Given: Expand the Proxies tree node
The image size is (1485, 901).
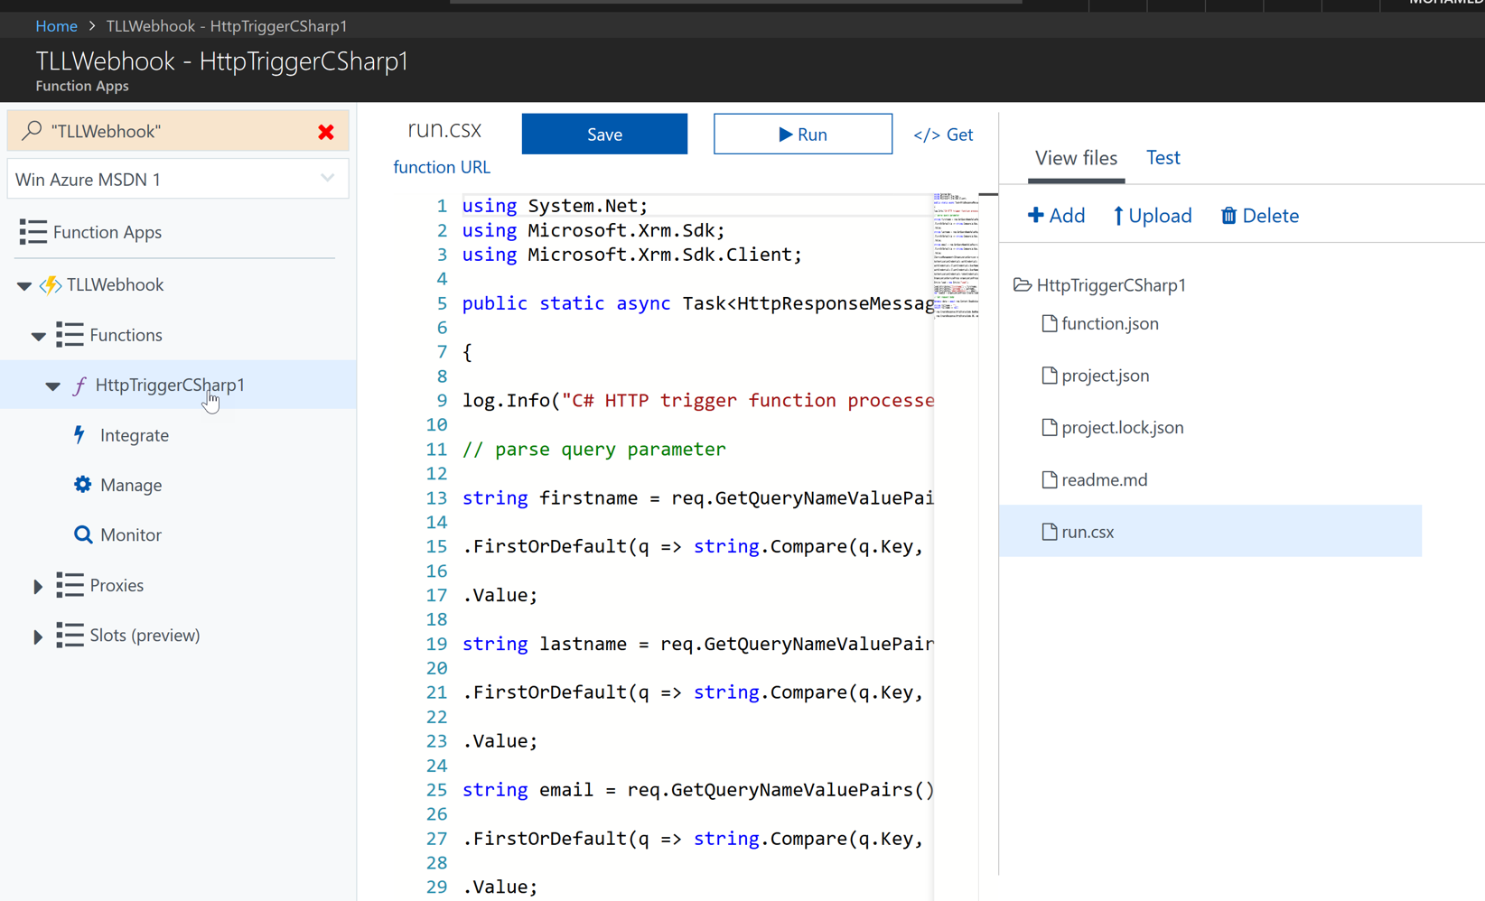Looking at the screenshot, I should click(x=38, y=586).
